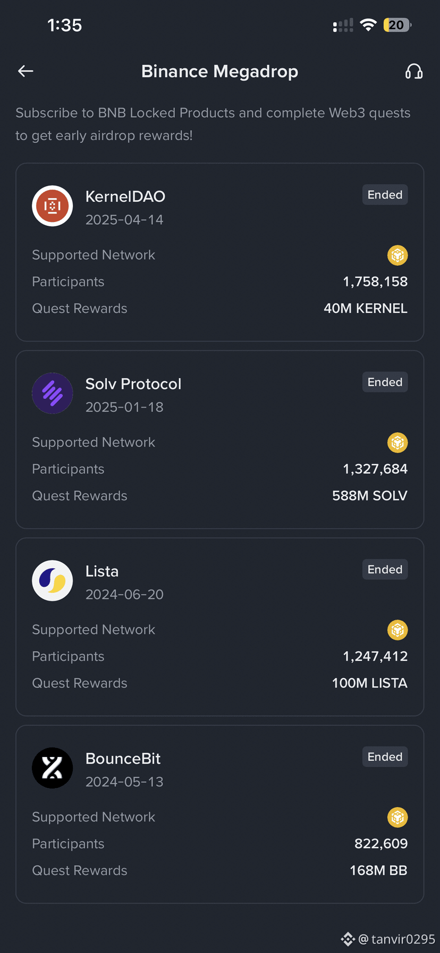Tap the Ended badge on KernelDAO
Screen dimensions: 440x953
[385, 195]
